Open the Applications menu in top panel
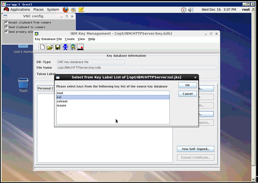258x183 pixels. (20, 10)
